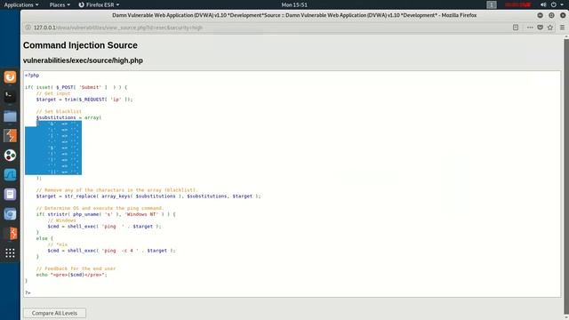Click the '$substitutions = array(' code line
Image resolution: width=569 pixels, height=320 pixels.
pos(68,117)
